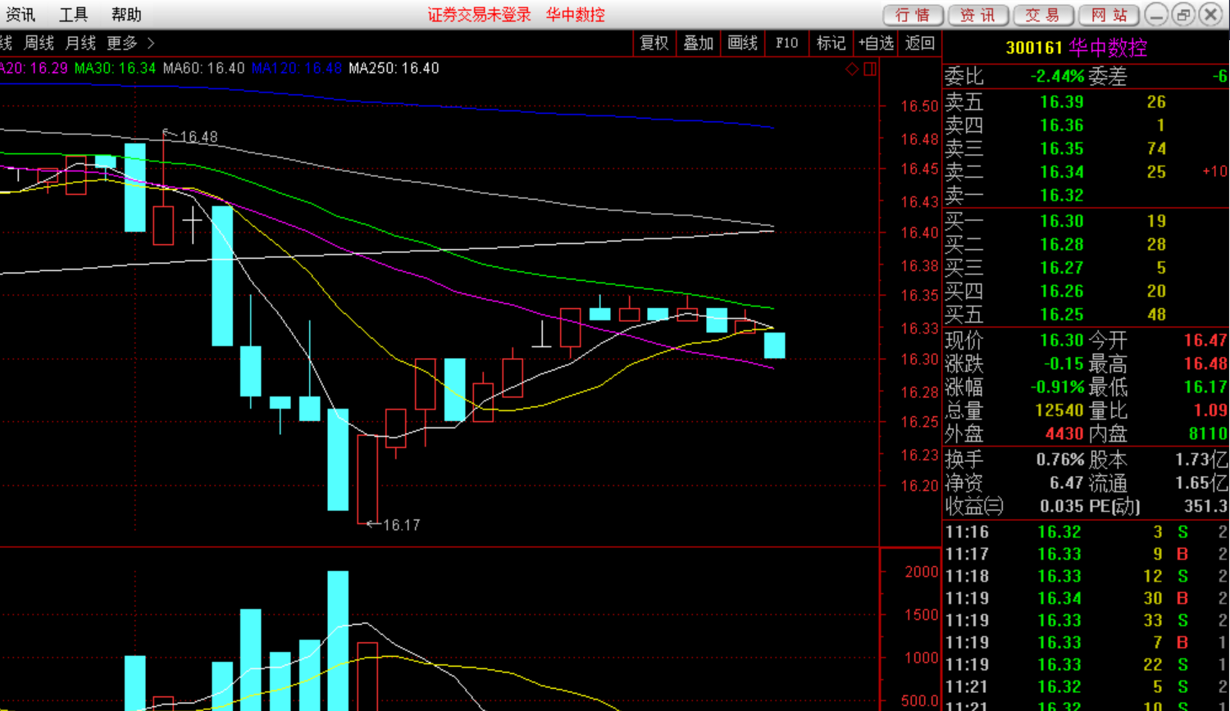Open the 帮助 menu

(126, 15)
